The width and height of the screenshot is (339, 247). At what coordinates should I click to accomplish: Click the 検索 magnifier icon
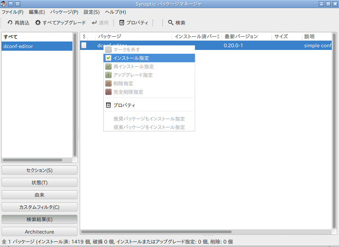(171, 22)
